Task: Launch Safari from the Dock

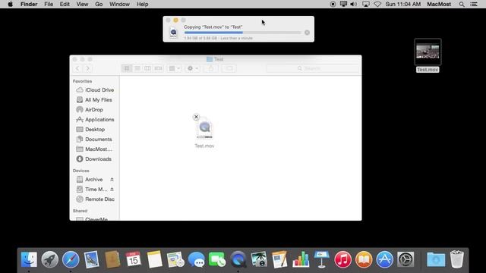Action: (71, 259)
